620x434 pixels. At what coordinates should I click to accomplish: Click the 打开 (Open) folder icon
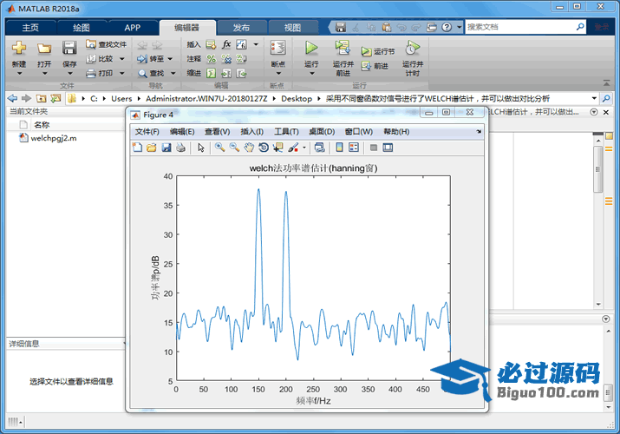coord(44,49)
